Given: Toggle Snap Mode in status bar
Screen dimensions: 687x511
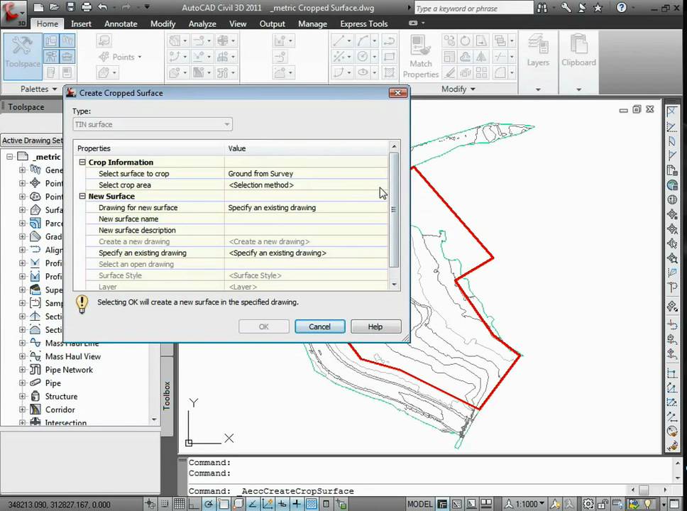Looking at the screenshot, I should pos(165,504).
